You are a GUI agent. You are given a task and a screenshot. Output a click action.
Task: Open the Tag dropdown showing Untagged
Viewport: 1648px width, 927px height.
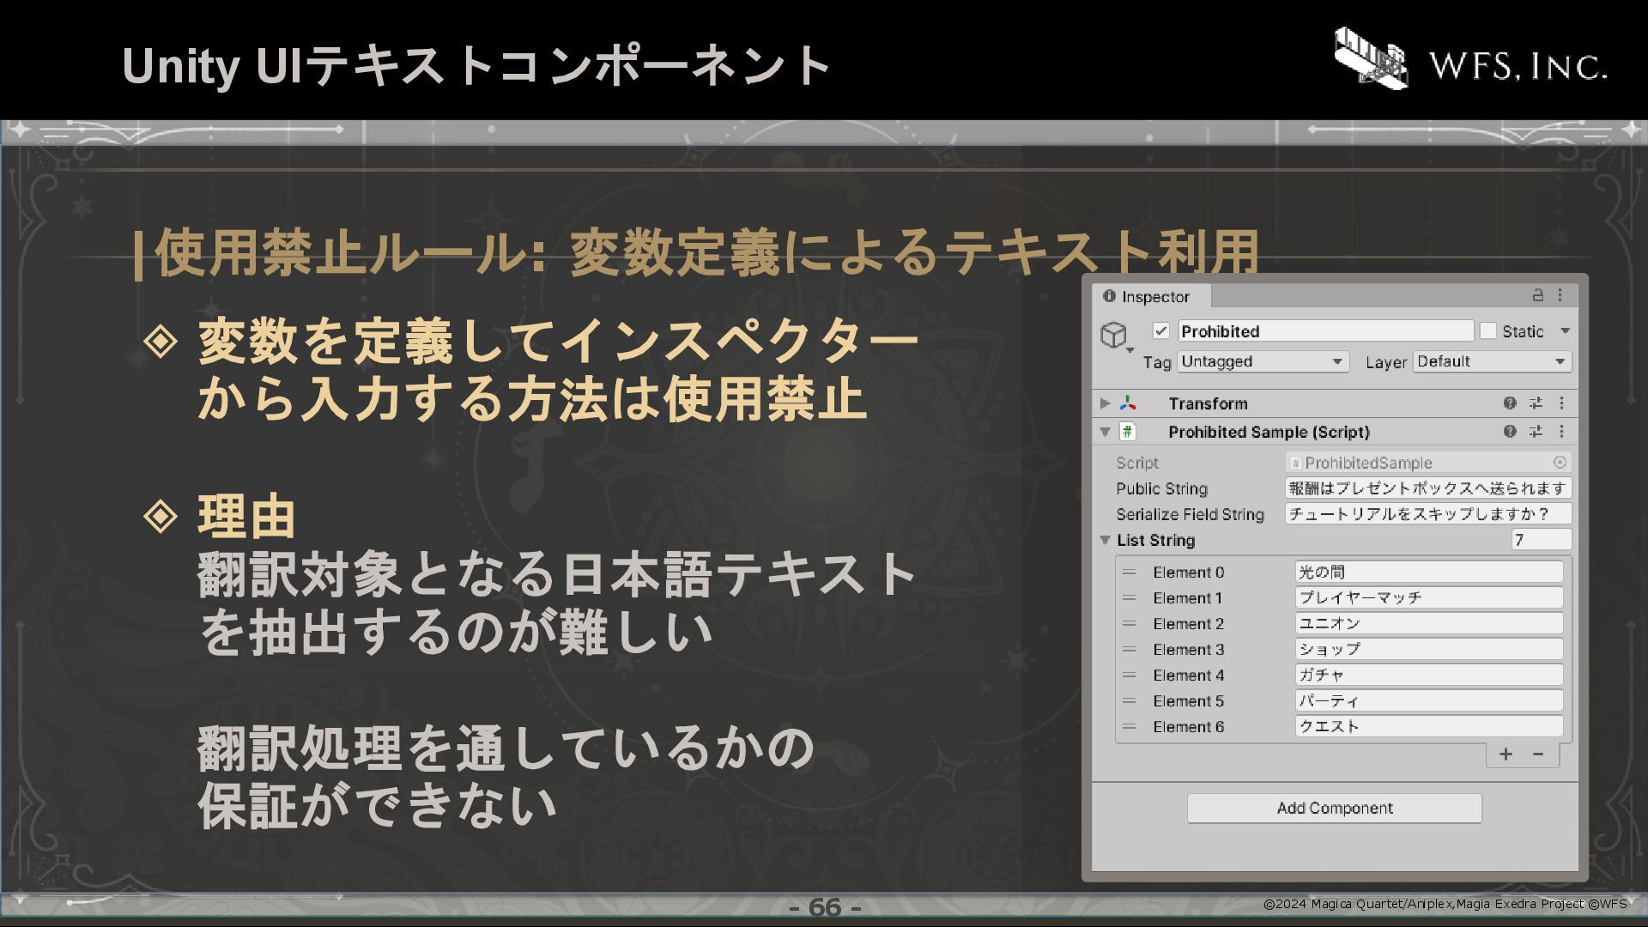pos(1263,362)
